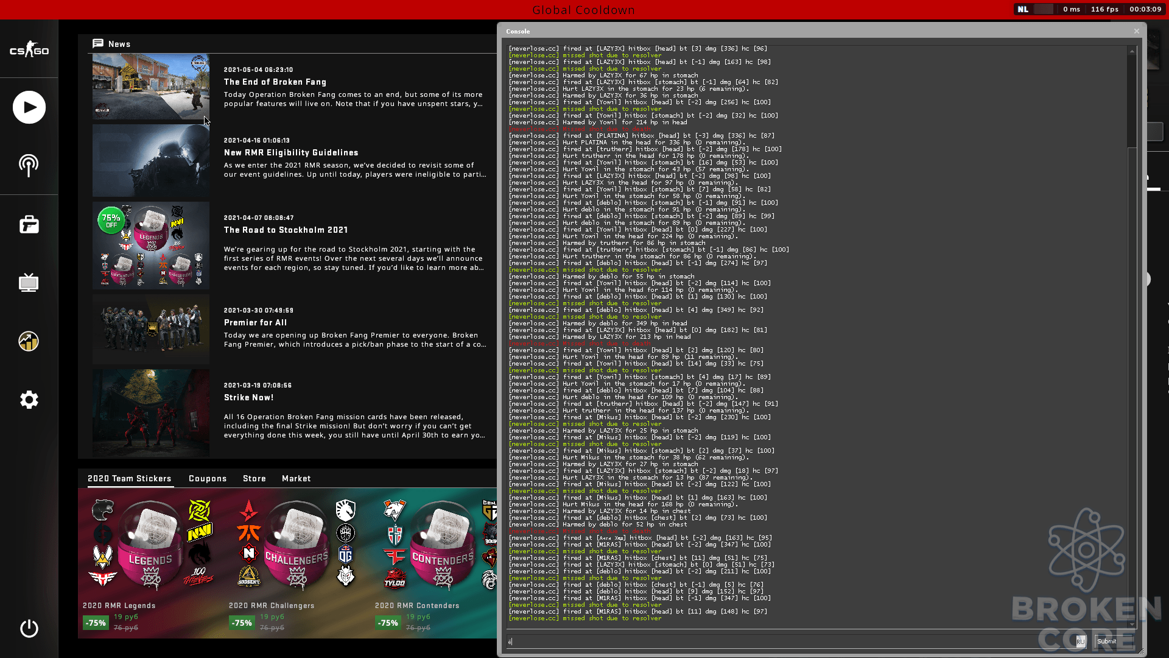The width and height of the screenshot is (1169, 658).
Task: Click the console scrollbar up arrow
Action: (x=1132, y=51)
